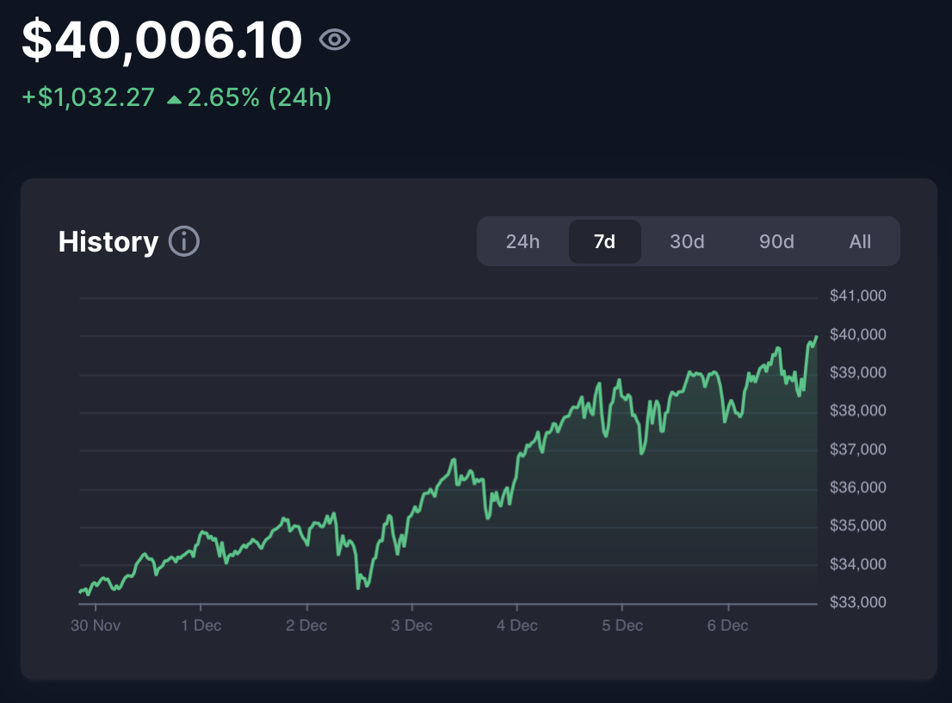Screen dimensions: 952x703
Task: Select the 7d time range tab
Action: click(x=605, y=241)
